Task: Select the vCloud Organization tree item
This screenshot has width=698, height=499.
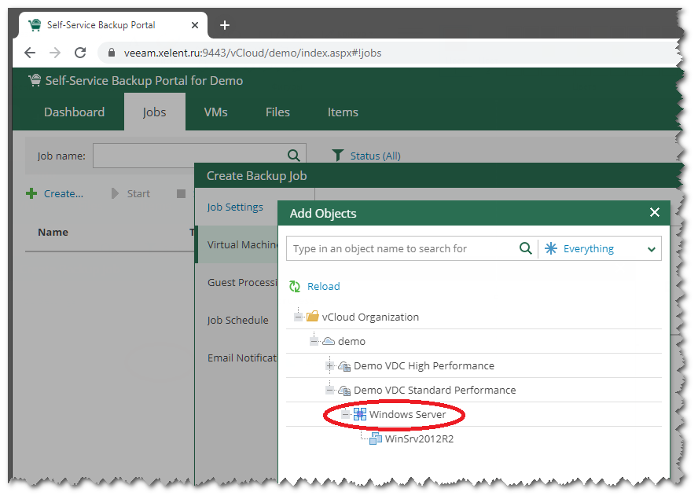Action: [x=370, y=317]
